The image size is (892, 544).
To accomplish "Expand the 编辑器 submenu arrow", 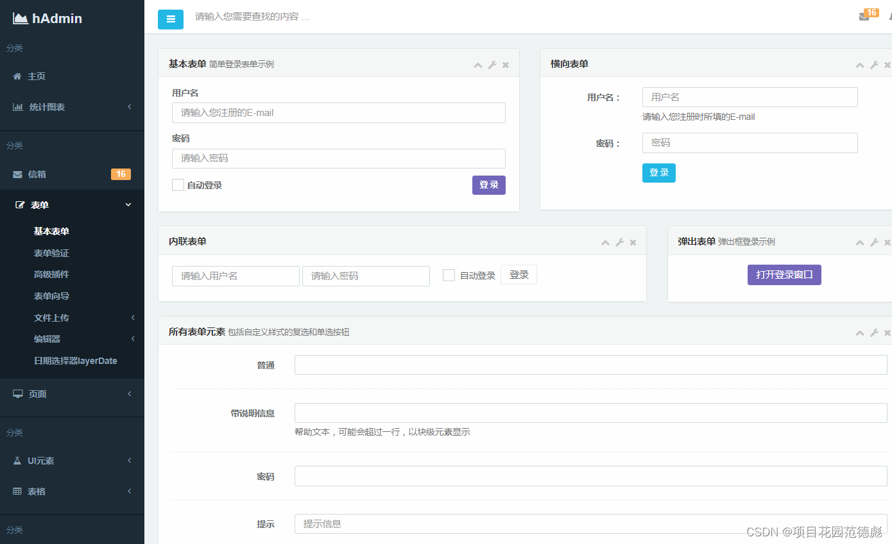I will tap(133, 339).
